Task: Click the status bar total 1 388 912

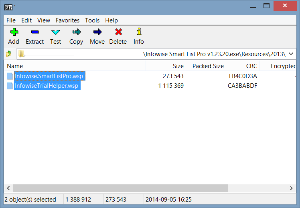Action: point(78,200)
